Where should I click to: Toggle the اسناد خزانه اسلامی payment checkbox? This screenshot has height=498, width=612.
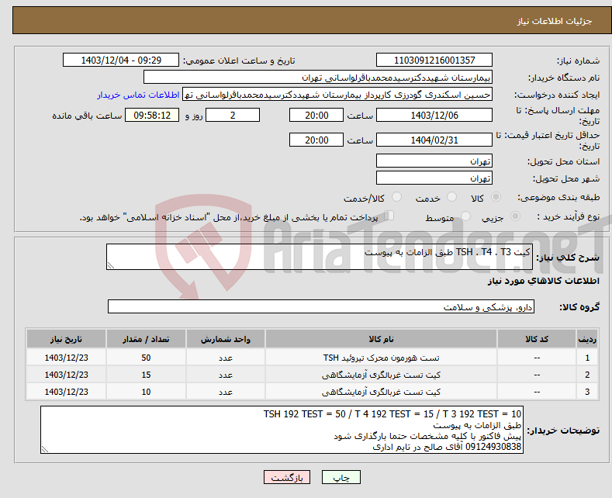click(389, 216)
